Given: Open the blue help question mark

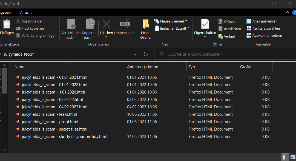Looking at the screenshot, I should [x=294, y=13].
